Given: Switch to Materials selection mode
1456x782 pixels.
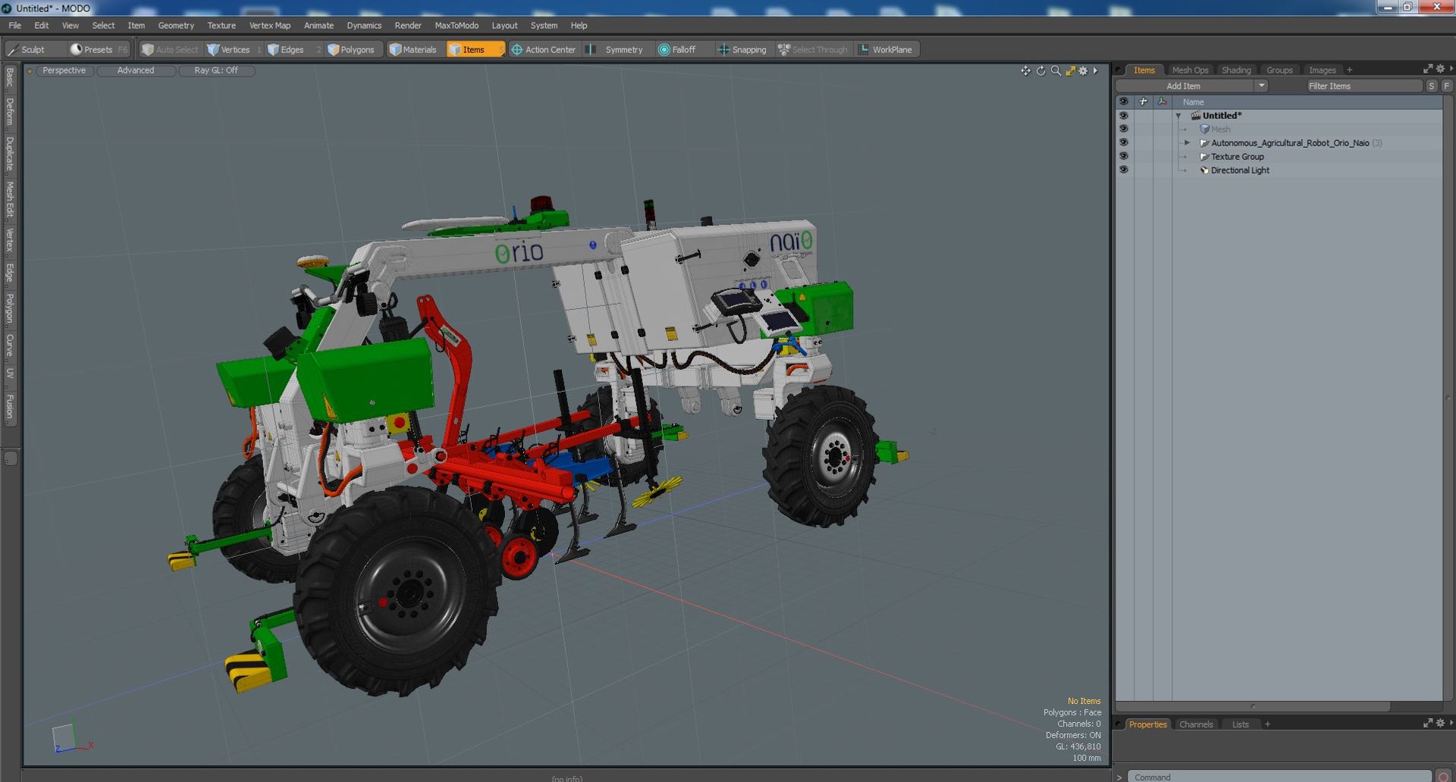Looking at the screenshot, I should coord(413,49).
